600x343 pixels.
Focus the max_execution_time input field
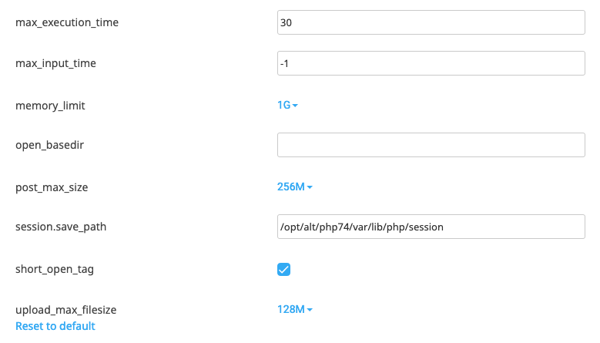(431, 23)
